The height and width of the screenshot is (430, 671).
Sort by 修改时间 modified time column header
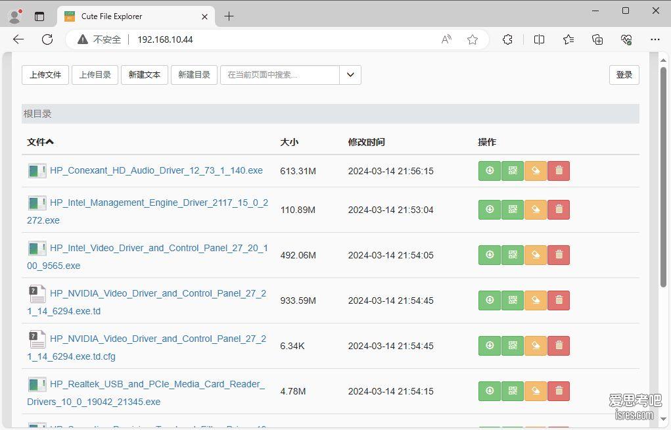[x=366, y=142]
